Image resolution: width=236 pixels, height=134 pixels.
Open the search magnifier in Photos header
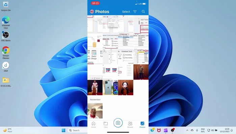point(143,11)
